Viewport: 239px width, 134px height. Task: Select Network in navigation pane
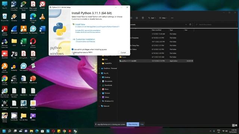[x=106, y=106]
